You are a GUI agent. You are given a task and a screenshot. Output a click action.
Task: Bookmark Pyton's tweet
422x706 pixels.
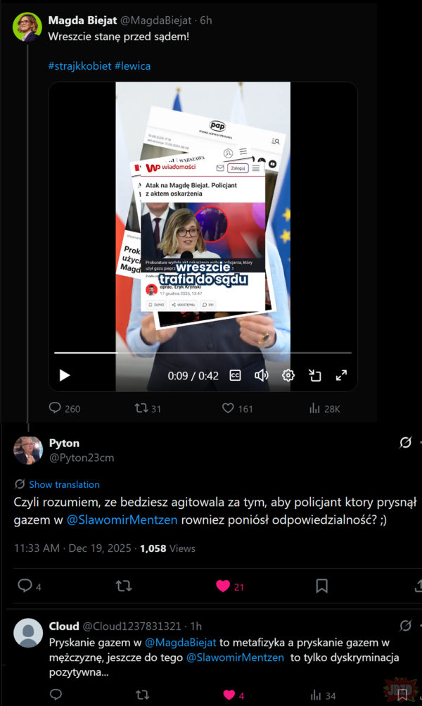click(321, 586)
